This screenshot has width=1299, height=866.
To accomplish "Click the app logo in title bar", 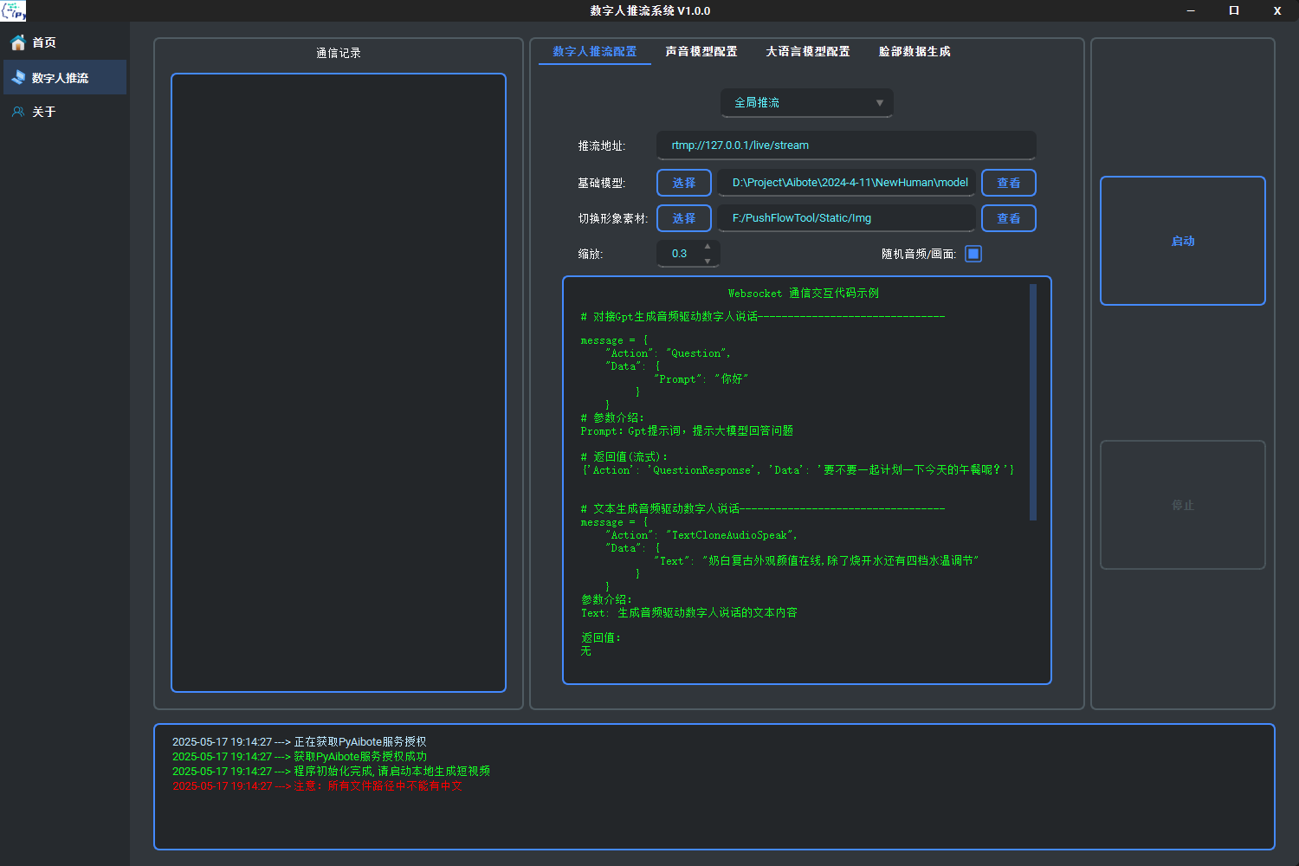I will coord(14,10).
